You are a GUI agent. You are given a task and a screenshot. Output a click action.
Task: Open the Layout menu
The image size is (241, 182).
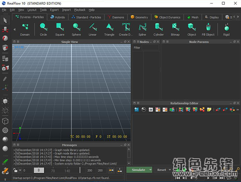pos(32,10)
